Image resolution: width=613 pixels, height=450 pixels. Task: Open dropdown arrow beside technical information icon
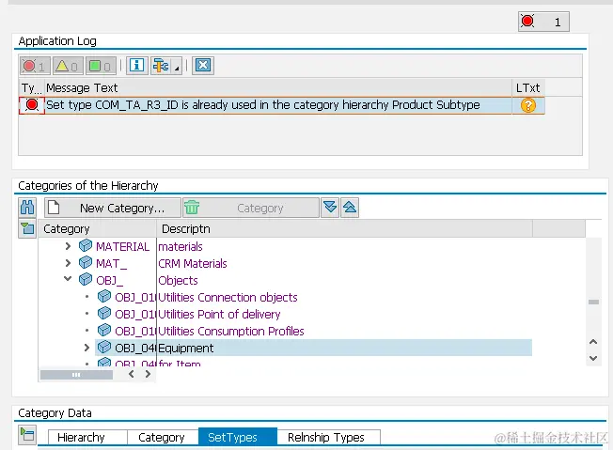(177, 68)
